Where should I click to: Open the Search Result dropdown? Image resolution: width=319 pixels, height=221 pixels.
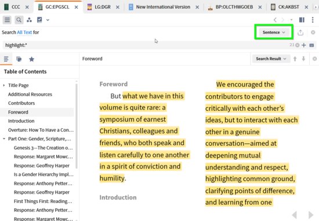[271, 59]
